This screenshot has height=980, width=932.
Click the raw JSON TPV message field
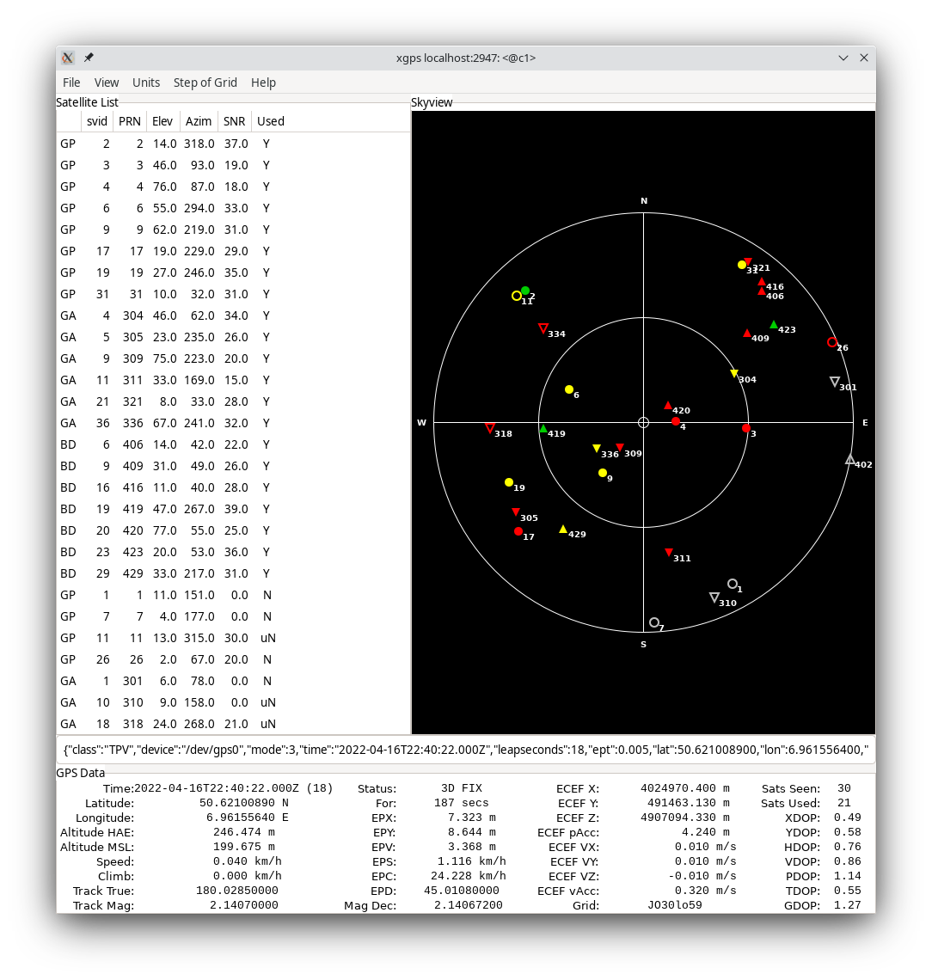pyautogui.click(x=465, y=750)
